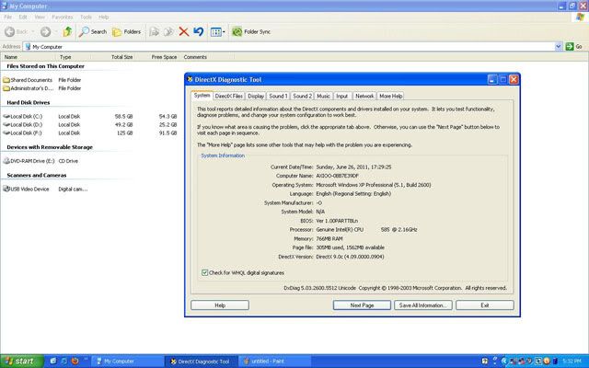Open My Computer taskbar button

[127, 362]
